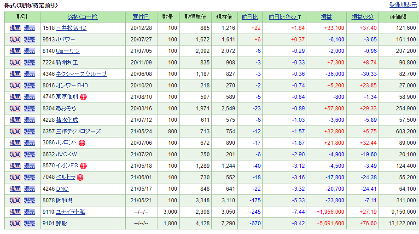Open stock 東京個別 details
This screenshot has height=234, width=419.
67,97
